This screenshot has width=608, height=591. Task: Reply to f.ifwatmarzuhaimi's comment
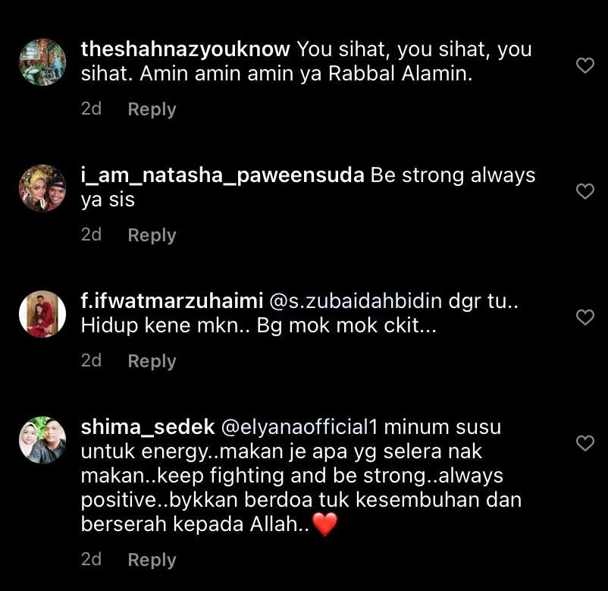click(x=152, y=361)
